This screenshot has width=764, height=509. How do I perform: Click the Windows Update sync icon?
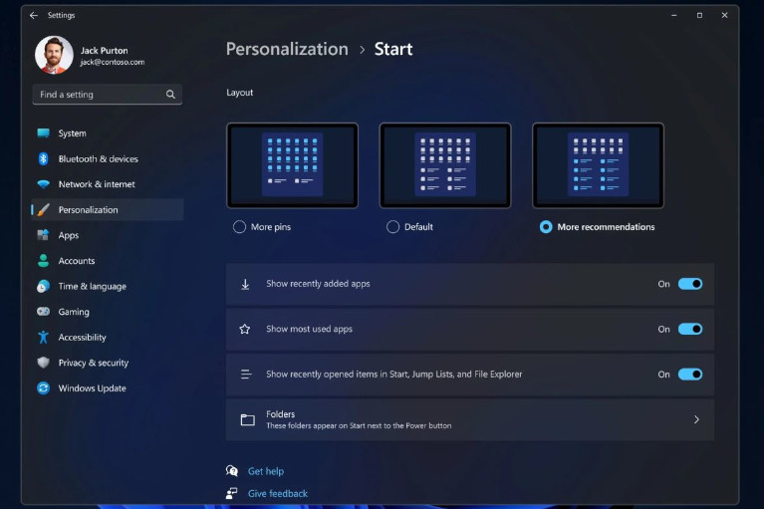coord(44,388)
